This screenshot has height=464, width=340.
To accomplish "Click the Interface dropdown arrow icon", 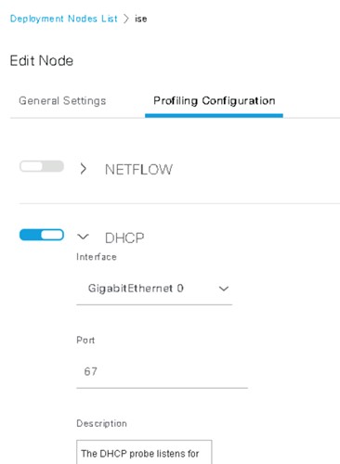I will pyautogui.click(x=224, y=289).
